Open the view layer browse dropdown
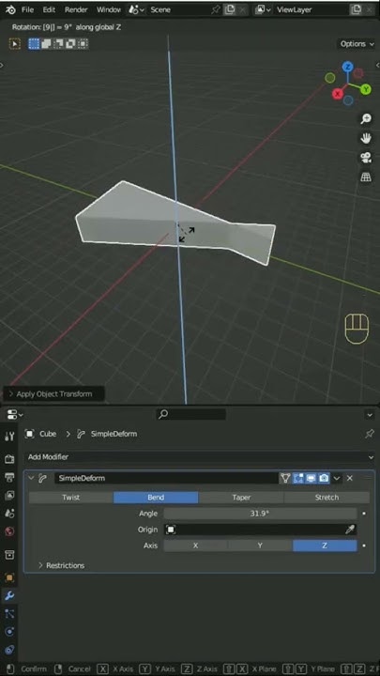The width and height of the screenshot is (380, 676). pos(264,9)
